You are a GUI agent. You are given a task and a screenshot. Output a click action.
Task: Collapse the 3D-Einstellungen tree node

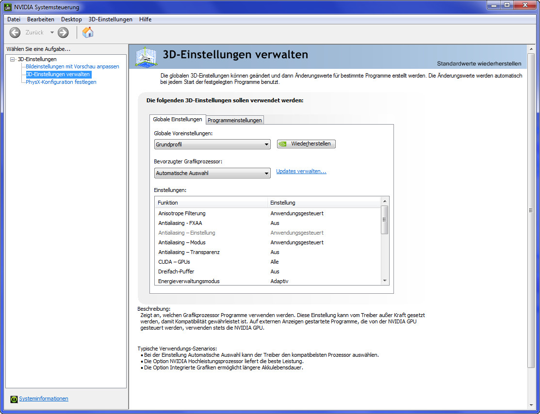13,59
